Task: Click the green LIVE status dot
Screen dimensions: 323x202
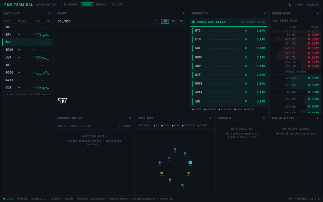Action: point(4,199)
